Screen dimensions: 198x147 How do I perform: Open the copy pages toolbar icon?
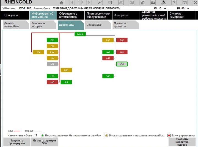(81, 2)
